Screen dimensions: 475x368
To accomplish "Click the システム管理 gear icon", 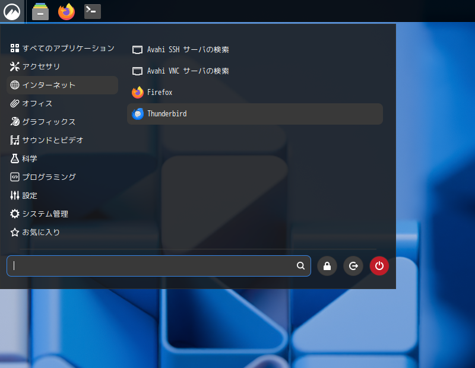I will (14, 214).
